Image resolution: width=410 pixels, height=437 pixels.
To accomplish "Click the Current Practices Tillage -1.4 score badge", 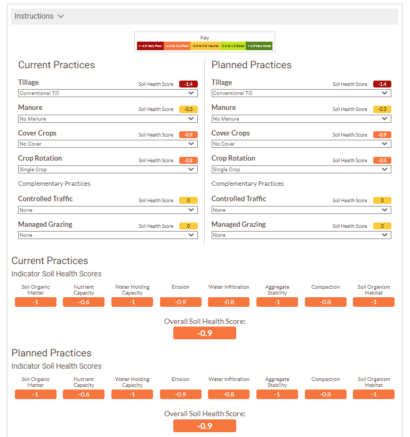I will (x=188, y=84).
